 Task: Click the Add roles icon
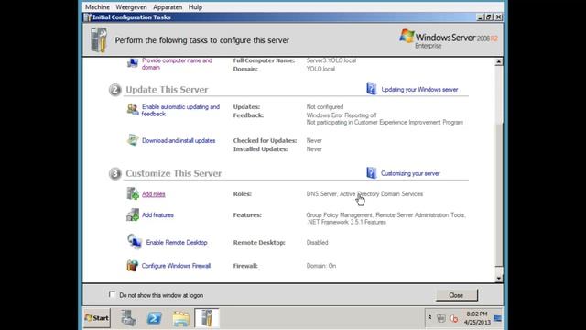[132, 193]
